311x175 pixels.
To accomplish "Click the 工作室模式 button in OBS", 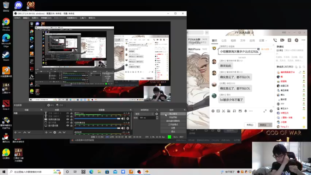I will point(173,124).
